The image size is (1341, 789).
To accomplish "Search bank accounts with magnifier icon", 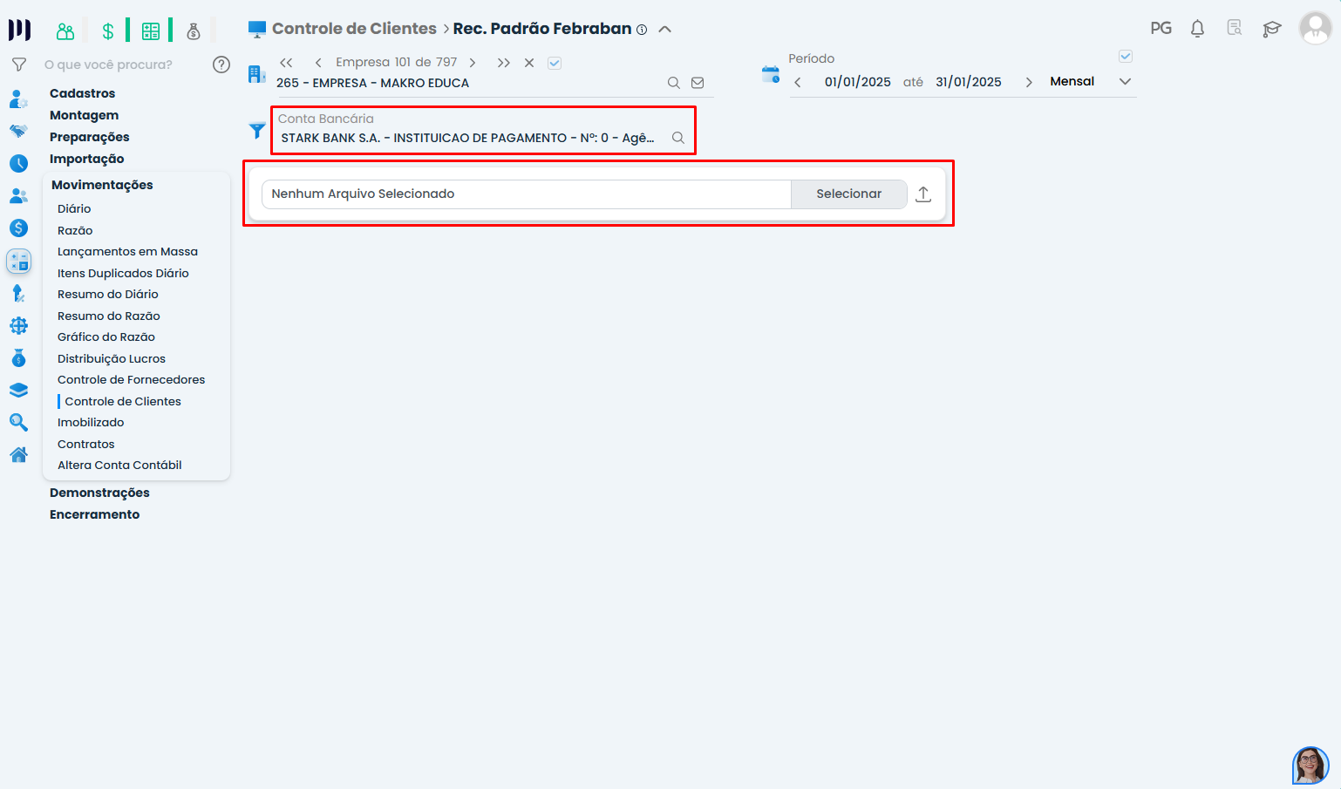I will (x=677, y=138).
